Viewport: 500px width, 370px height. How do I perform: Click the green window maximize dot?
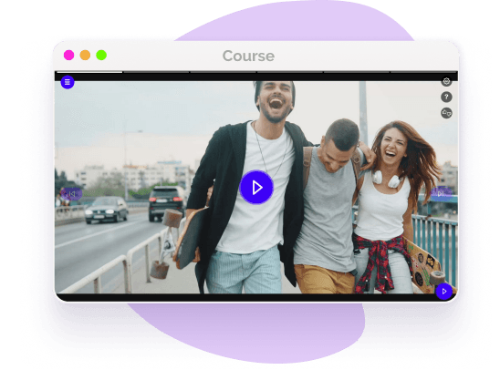point(101,55)
